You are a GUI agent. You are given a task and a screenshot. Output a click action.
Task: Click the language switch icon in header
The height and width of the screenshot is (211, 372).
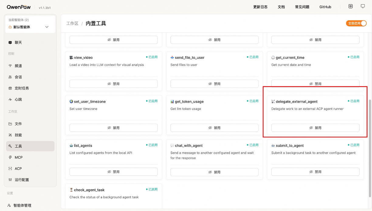click(x=350, y=6)
